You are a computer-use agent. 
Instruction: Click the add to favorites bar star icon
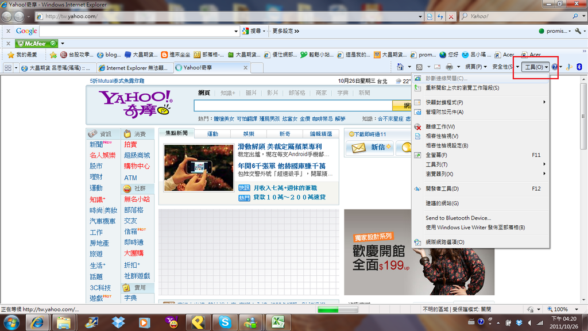53,55
